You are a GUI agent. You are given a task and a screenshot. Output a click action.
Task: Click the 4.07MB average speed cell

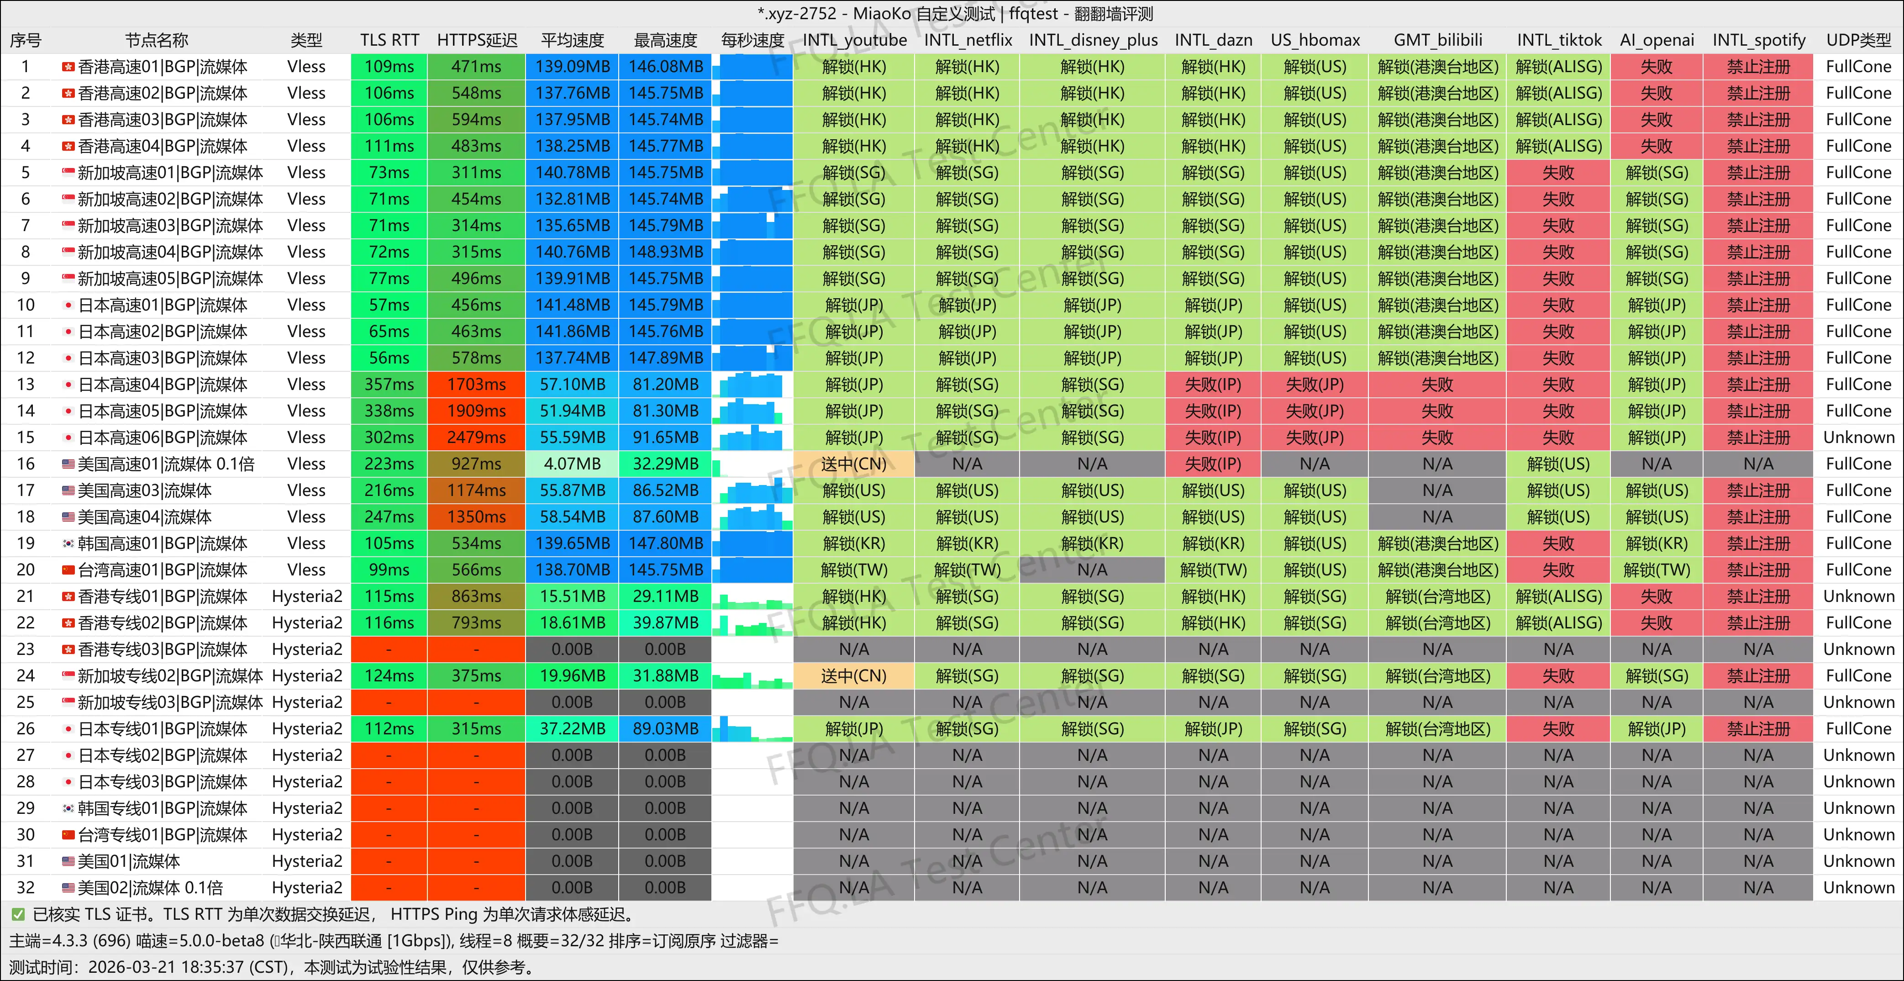[x=572, y=464]
